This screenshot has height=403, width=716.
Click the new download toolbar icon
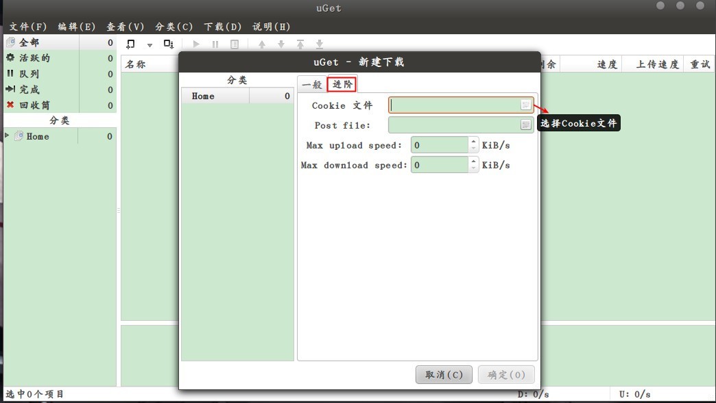[130, 44]
